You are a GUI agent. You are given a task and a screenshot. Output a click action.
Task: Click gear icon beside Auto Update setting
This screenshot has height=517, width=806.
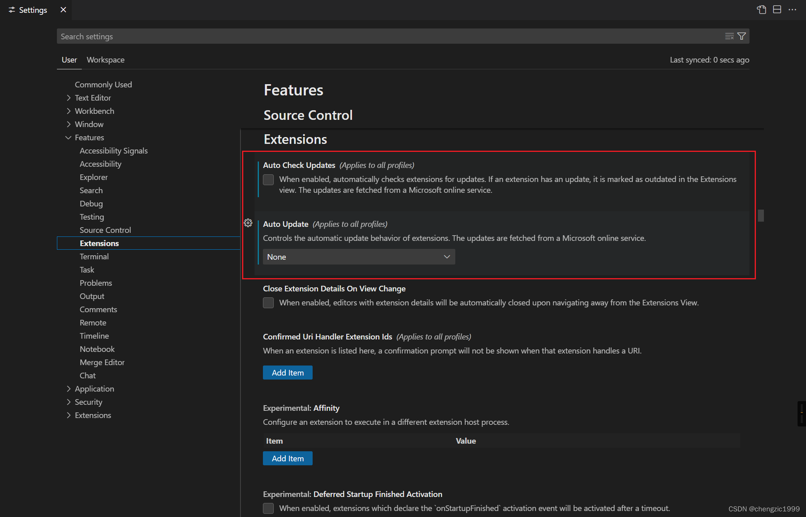248,223
